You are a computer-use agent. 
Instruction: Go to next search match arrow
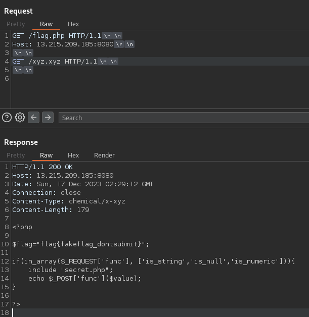pos(48,117)
